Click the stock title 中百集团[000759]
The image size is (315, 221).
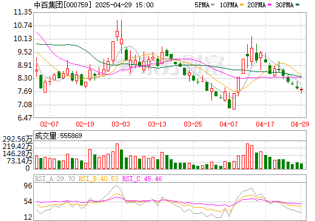(62, 5)
